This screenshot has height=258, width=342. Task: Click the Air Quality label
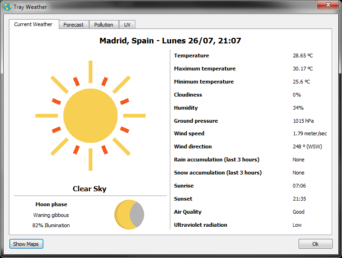(188, 212)
